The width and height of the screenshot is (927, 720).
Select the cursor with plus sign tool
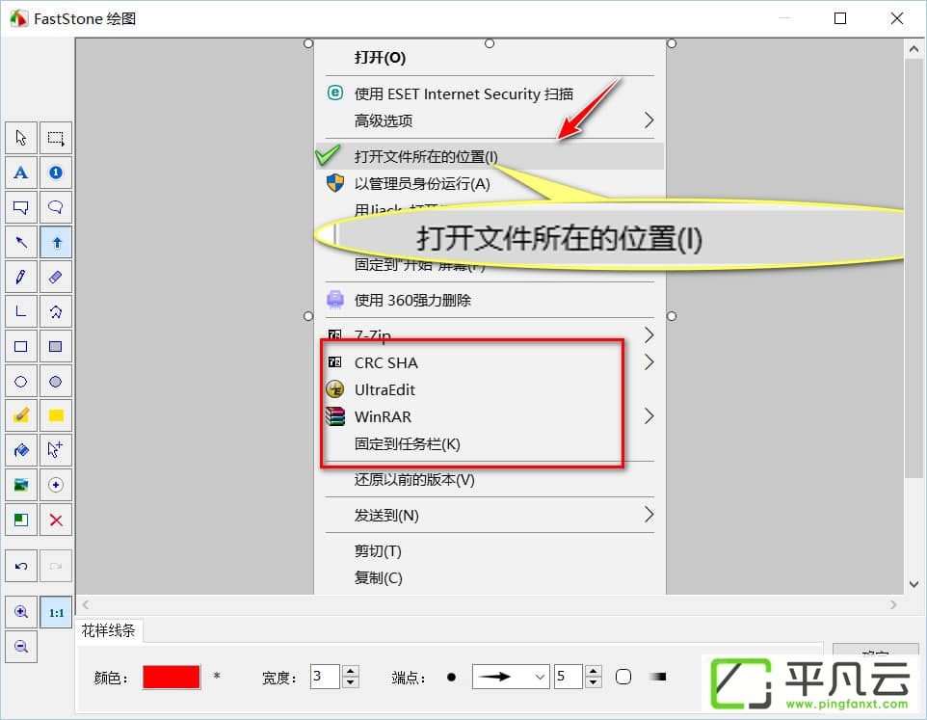click(56, 450)
